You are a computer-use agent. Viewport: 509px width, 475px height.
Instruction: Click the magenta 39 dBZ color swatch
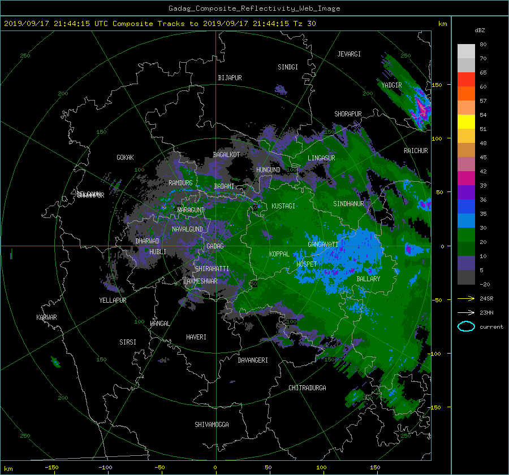click(x=466, y=178)
